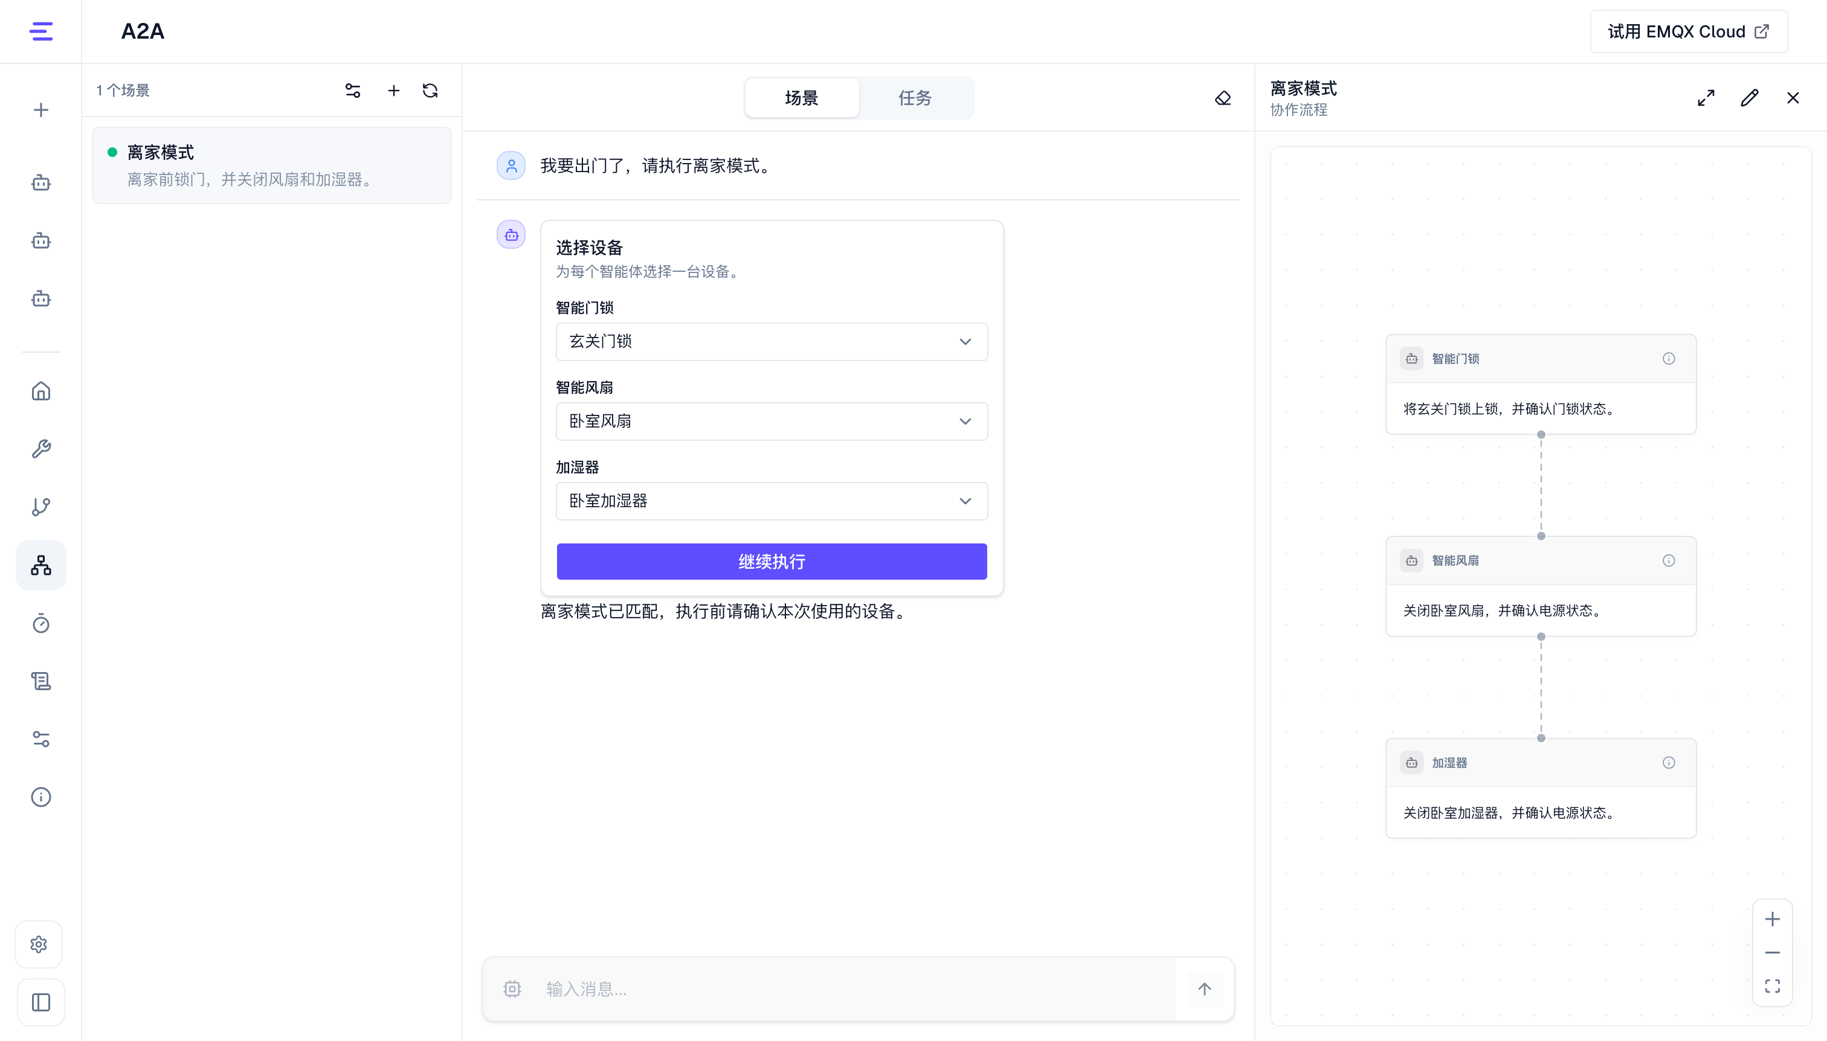Open the 加湿器 device dropdown
Screen dimensions: 1827x1041
pyautogui.click(x=772, y=501)
